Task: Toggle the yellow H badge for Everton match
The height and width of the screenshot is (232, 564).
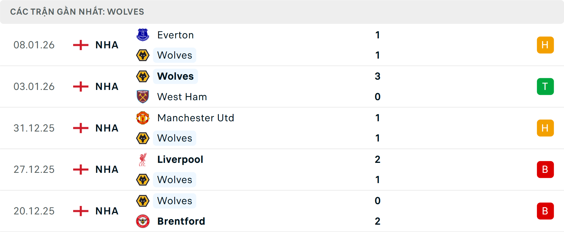Action: pos(545,45)
